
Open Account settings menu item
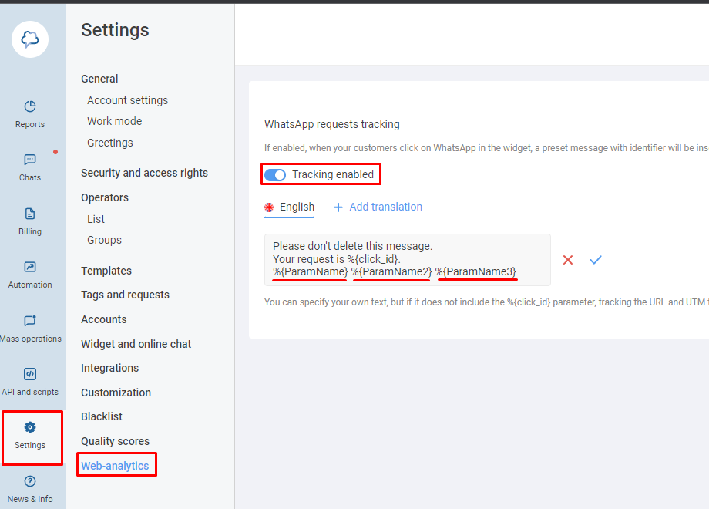pyautogui.click(x=127, y=100)
